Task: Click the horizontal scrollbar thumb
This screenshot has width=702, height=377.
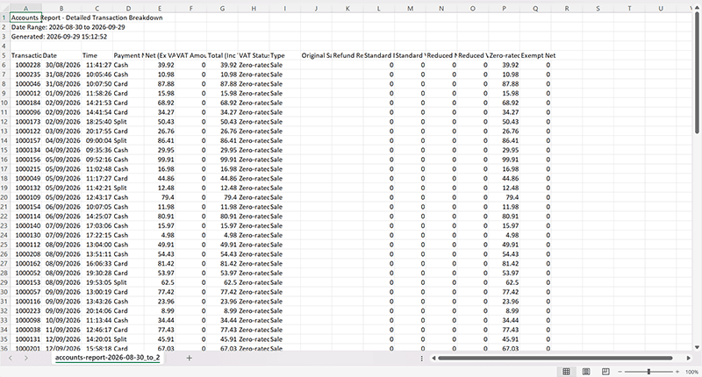Action: tap(555, 358)
